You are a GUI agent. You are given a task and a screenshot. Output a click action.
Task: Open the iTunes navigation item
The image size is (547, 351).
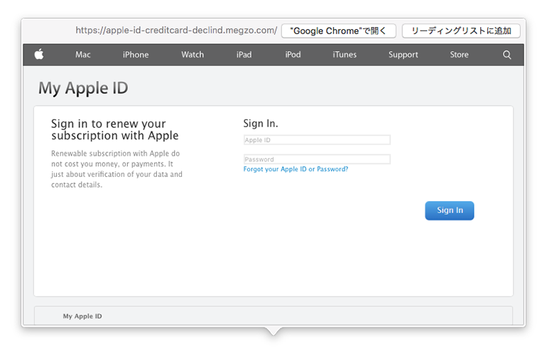tap(345, 55)
